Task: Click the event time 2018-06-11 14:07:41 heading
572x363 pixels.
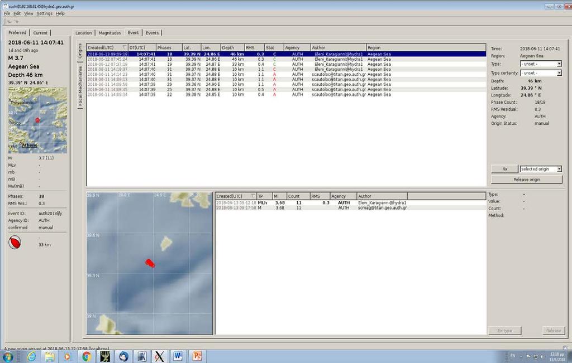Action: click(36, 42)
